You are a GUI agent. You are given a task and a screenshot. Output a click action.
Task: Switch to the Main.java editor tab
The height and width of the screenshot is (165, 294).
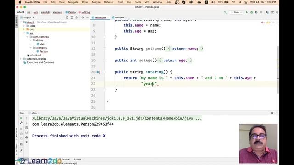(x=119, y=17)
